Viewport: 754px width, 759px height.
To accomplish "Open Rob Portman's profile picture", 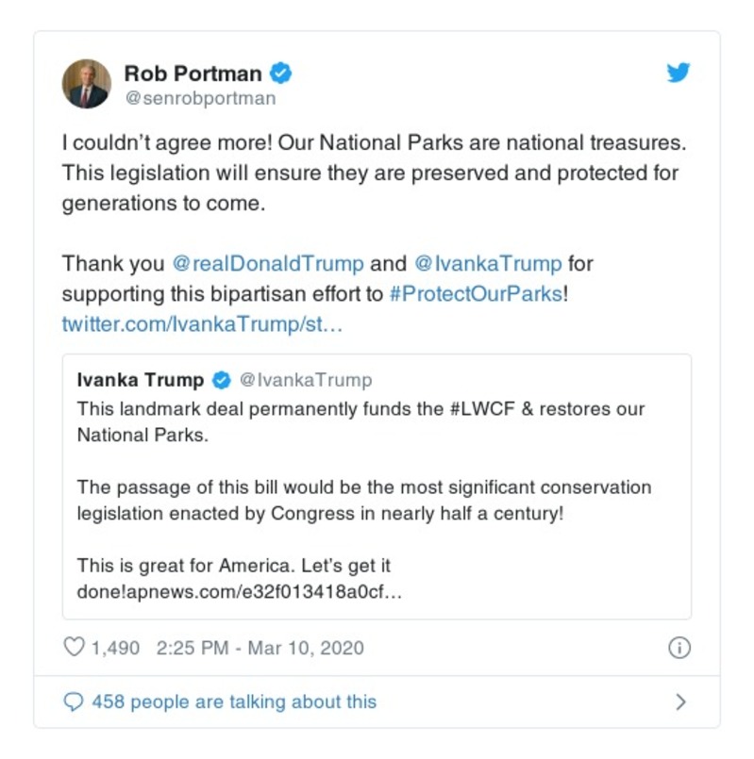I will (87, 84).
